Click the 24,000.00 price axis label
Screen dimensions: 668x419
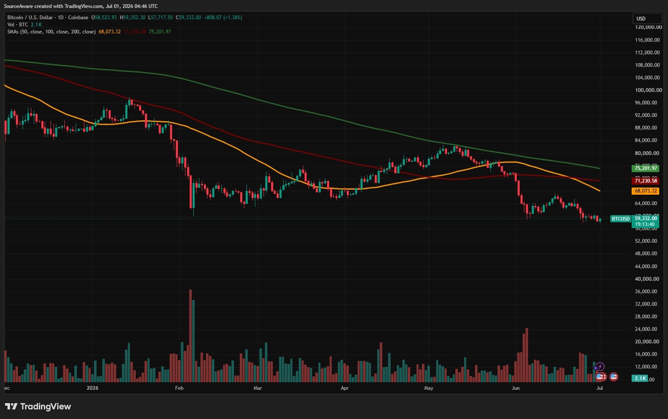[x=646, y=329]
